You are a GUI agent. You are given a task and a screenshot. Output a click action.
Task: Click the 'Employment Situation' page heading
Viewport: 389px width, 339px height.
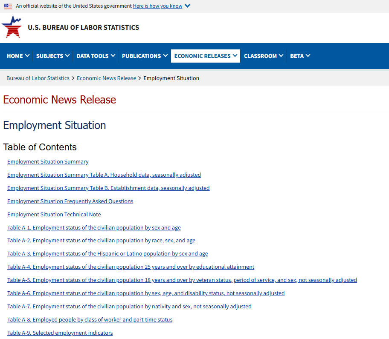(55, 125)
